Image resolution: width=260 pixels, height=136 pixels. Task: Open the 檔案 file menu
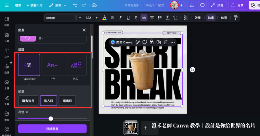[18, 5]
